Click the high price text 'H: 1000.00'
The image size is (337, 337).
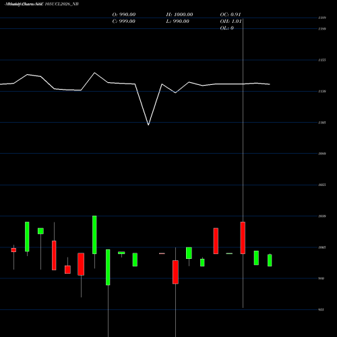(179, 15)
